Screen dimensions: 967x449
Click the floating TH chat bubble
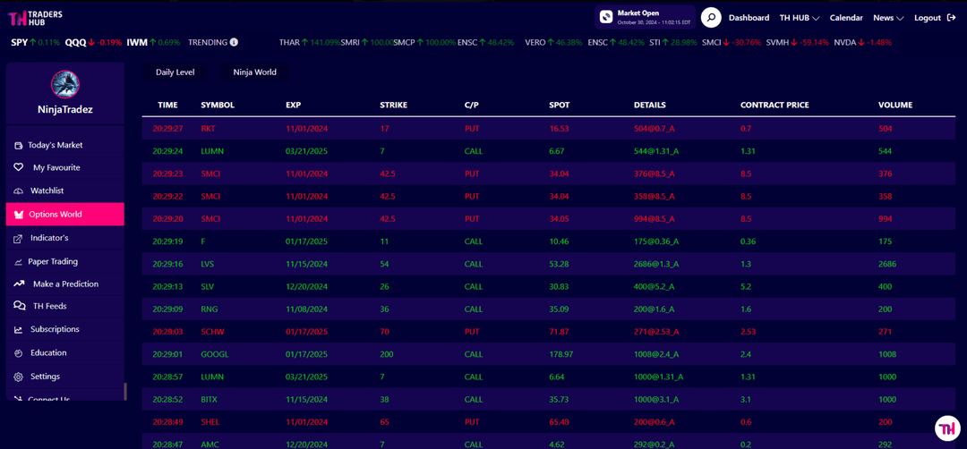point(947,428)
